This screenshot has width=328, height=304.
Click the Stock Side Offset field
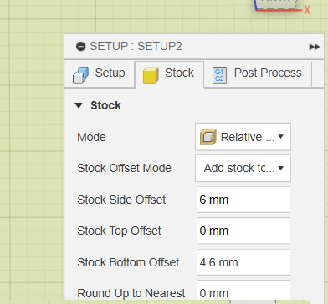(x=243, y=200)
